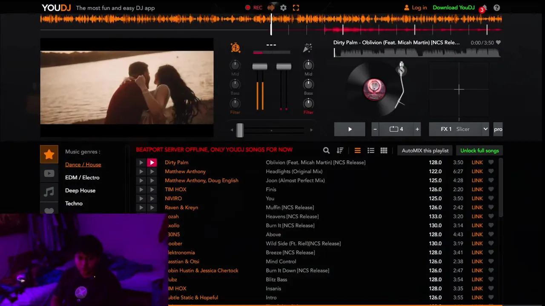The image size is (545, 306).
Task: Click Unlock full songs button
Action: pyautogui.click(x=479, y=150)
